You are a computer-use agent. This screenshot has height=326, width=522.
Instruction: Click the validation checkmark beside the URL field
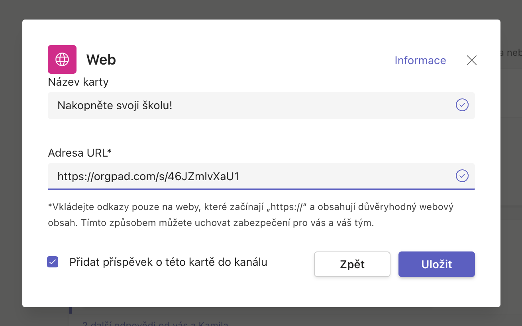point(462,176)
